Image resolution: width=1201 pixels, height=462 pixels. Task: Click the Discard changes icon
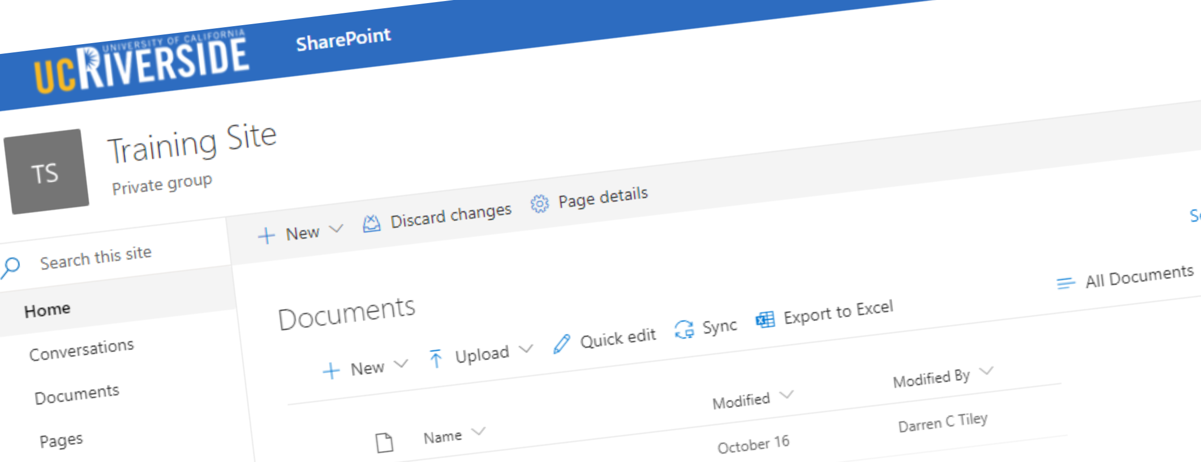coord(372,224)
